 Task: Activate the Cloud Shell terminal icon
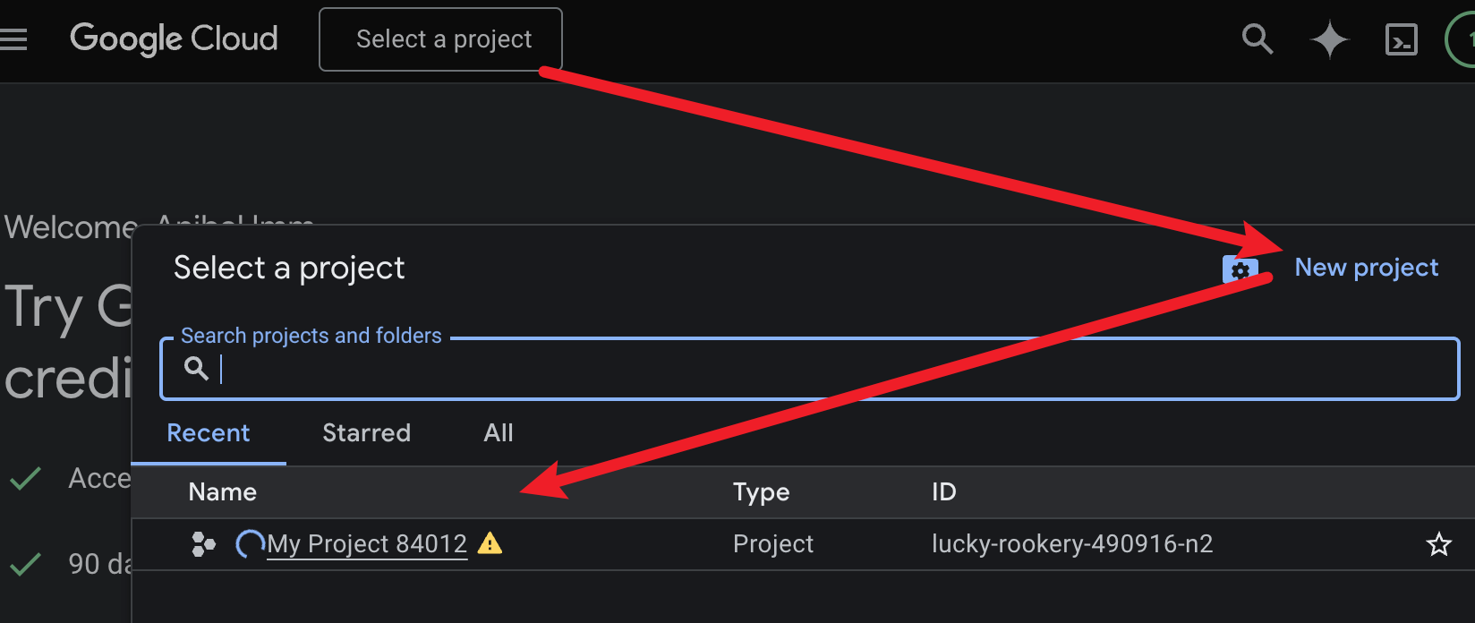point(1401,40)
